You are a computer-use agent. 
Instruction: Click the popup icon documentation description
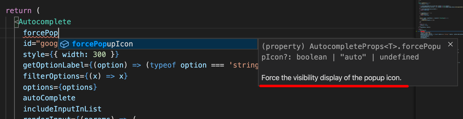(331, 78)
